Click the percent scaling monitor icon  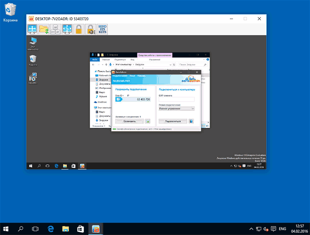pos(67,29)
